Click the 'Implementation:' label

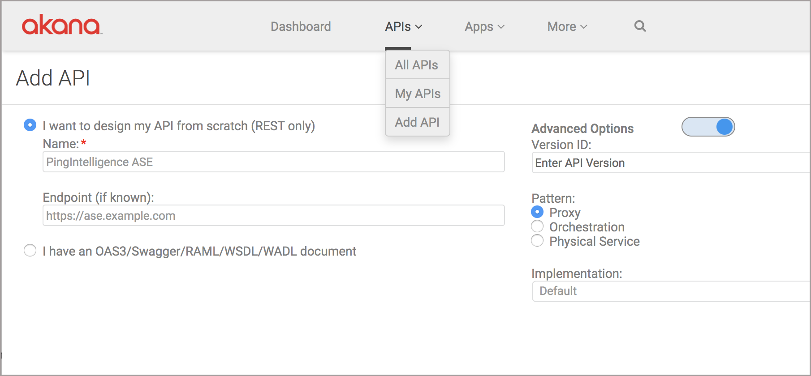577,273
